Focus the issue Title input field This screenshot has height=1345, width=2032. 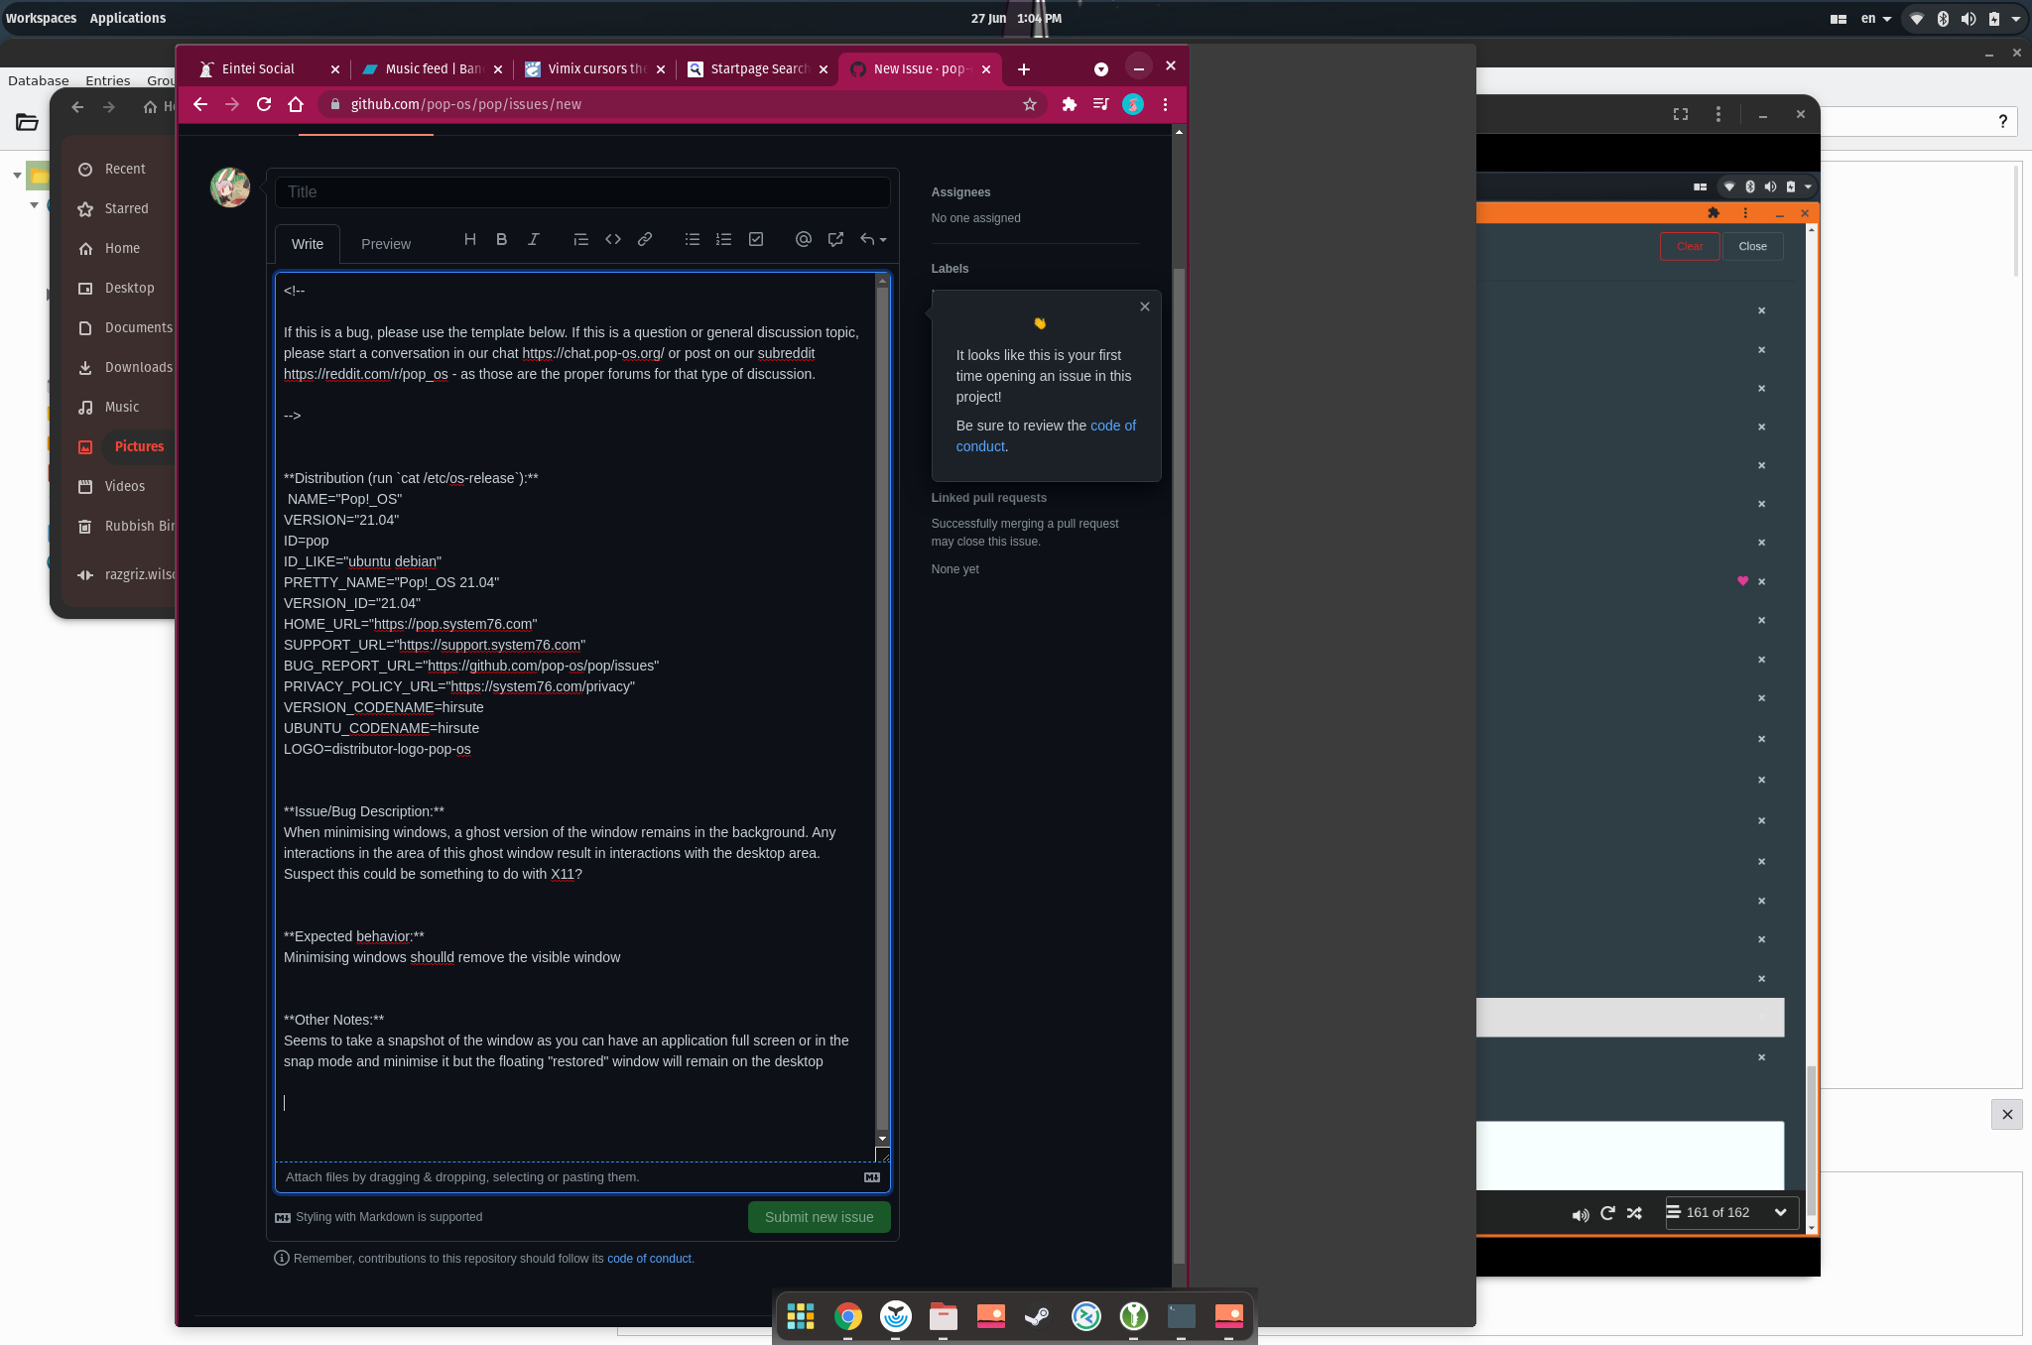(582, 192)
